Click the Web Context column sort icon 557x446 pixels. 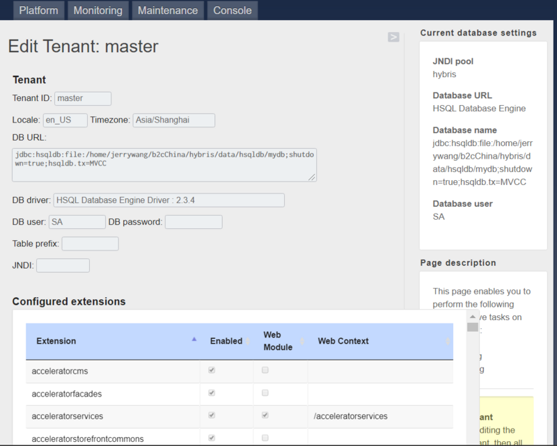point(448,341)
